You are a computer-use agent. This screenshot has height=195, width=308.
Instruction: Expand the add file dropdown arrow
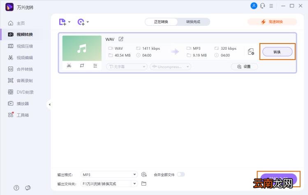click(x=69, y=22)
